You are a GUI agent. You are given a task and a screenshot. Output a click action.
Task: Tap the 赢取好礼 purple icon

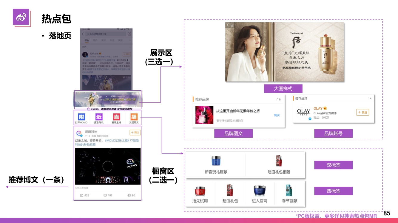99,117
